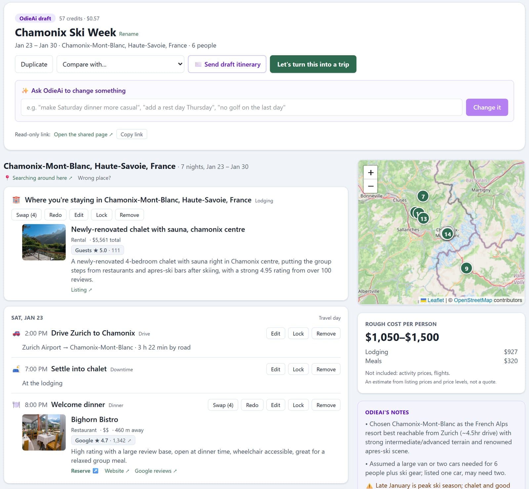Viewport: 529px width, 489px height.
Task: Lock the Settle into chalet item
Action: coord(298,369)
